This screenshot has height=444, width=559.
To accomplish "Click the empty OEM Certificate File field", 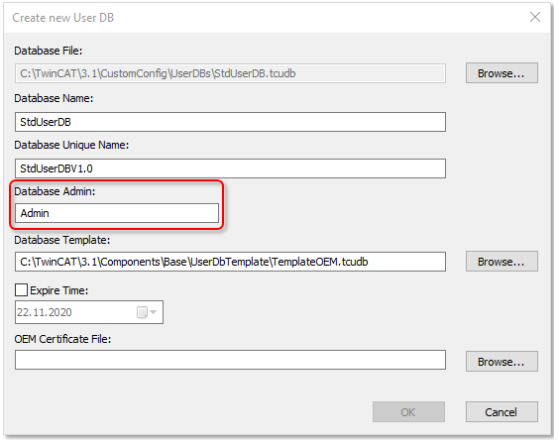I will point(230,360).
